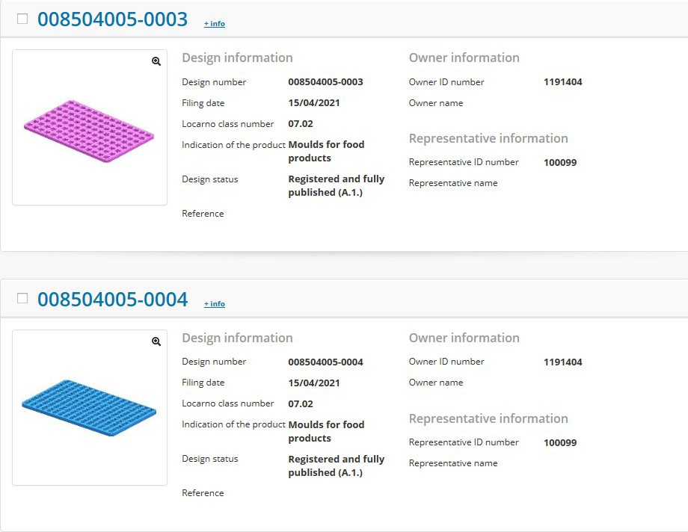Open the 008504005-0004 heading link
The width and height of the screenshot is (688, 532).
(x=112, y=300)
